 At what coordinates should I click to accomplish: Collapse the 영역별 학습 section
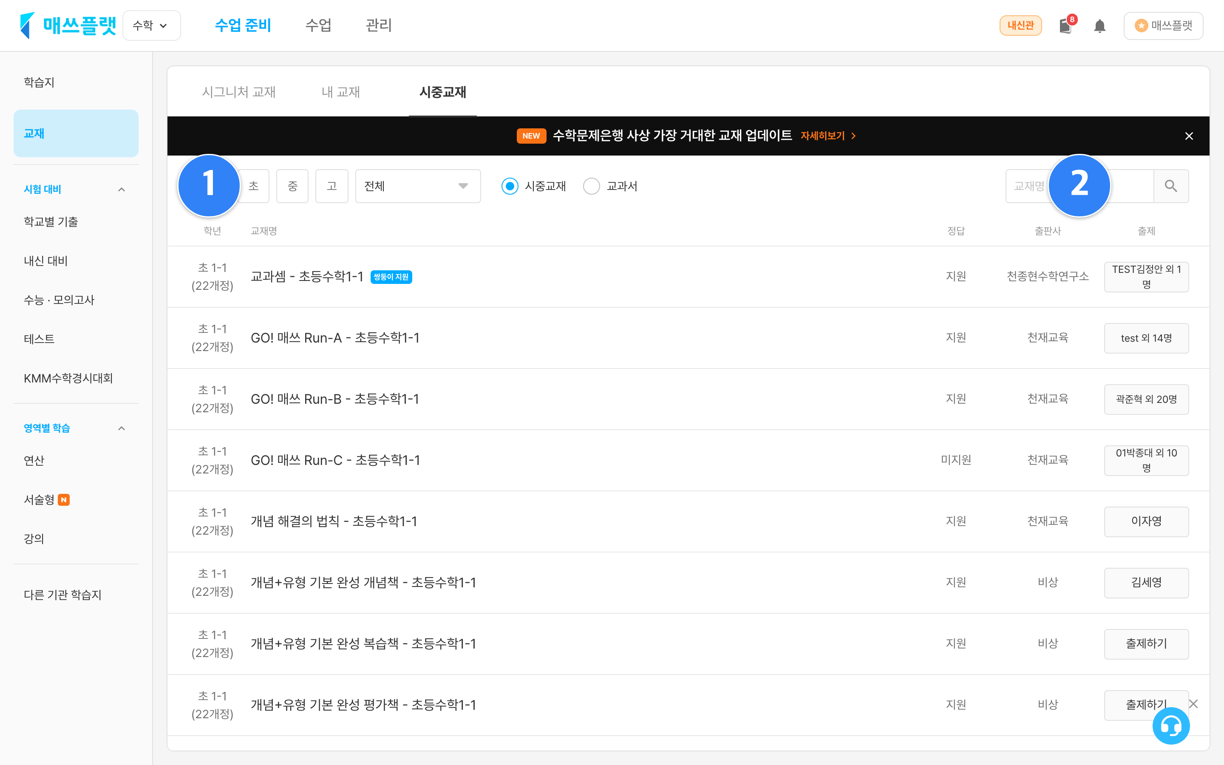122,428
